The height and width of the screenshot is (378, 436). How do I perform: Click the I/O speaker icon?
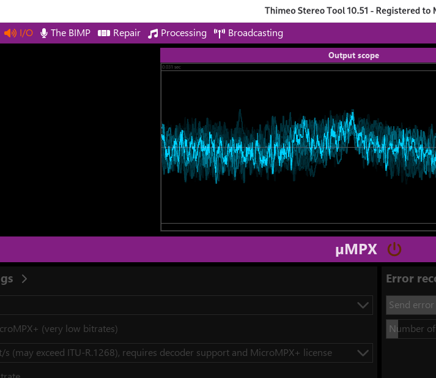pyautogui.click(x=10, y=33)
